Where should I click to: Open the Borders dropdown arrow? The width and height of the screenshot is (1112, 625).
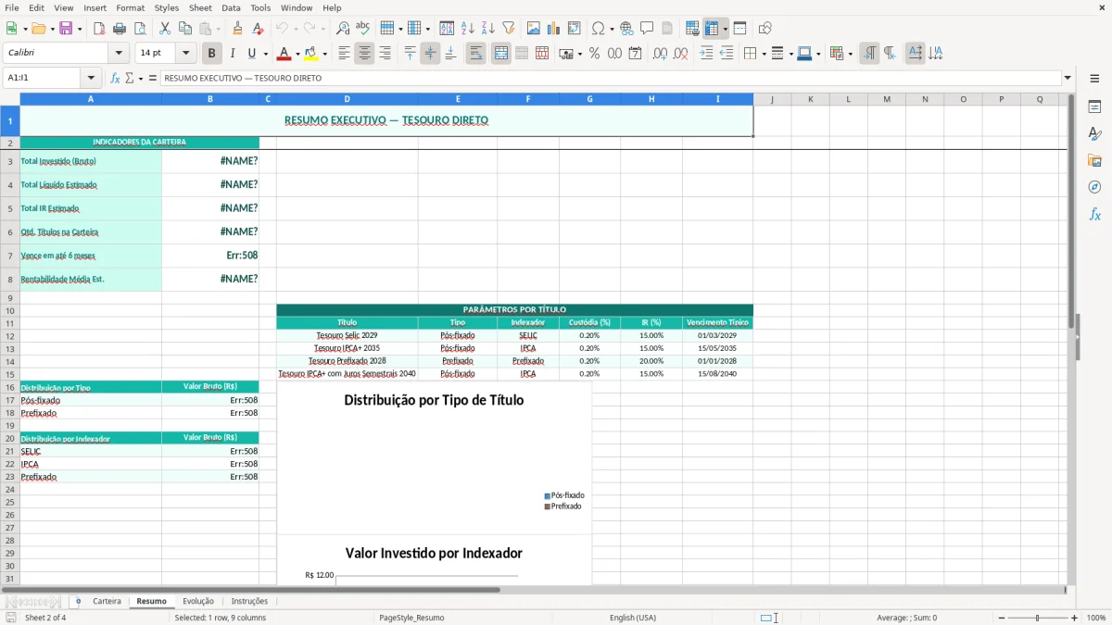click(763, 54)
